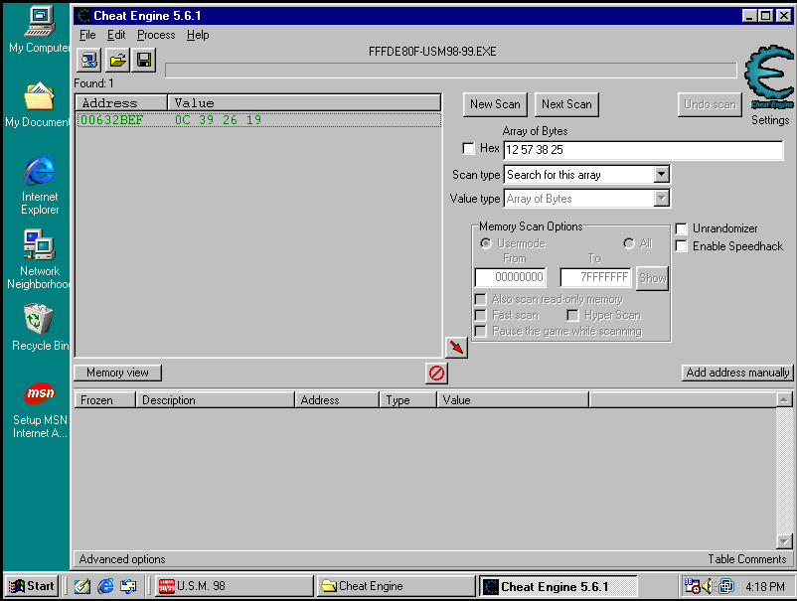Open My Documents desktop icon
This screenshot has width=797, height=601.
tap(38, 104)
